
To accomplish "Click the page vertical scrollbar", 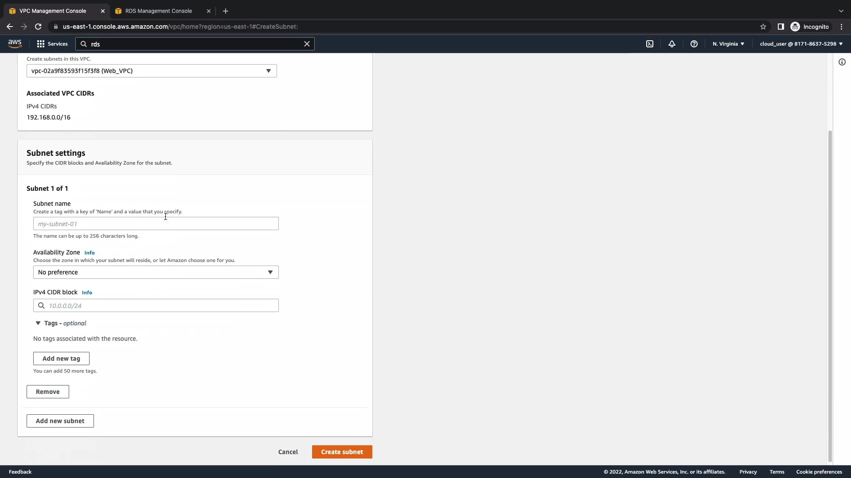I will (830, 296).
